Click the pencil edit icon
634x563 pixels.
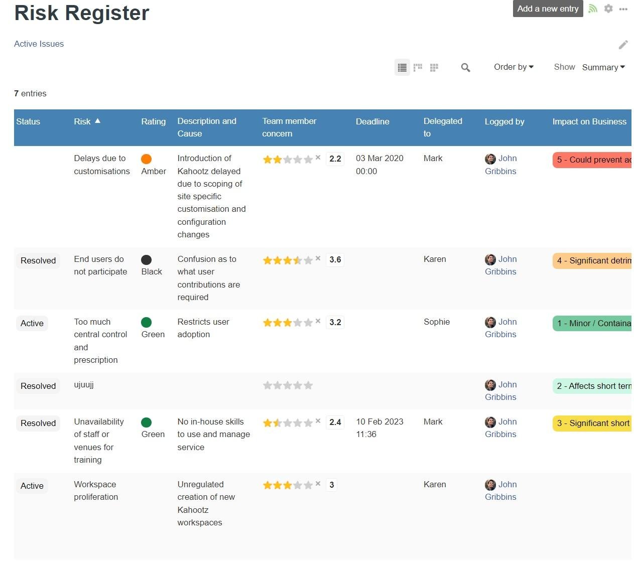tap(623, 45)
